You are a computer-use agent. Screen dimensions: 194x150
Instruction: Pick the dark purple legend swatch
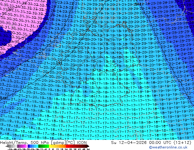[18, 146]
